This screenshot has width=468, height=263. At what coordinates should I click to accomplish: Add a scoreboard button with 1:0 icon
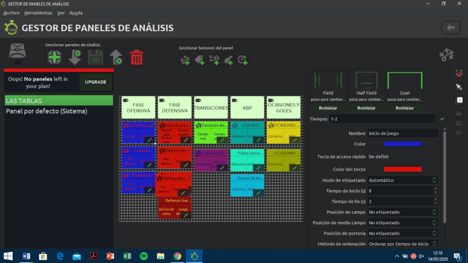pos(214,59)
